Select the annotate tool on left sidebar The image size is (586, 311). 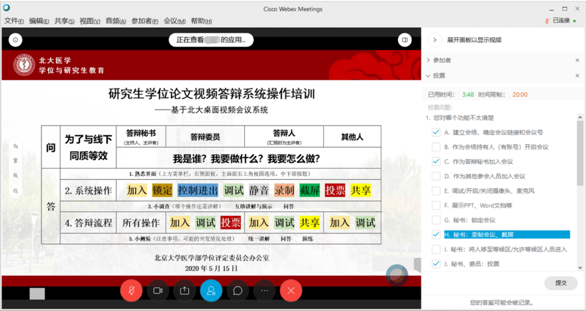pos(16,146)
